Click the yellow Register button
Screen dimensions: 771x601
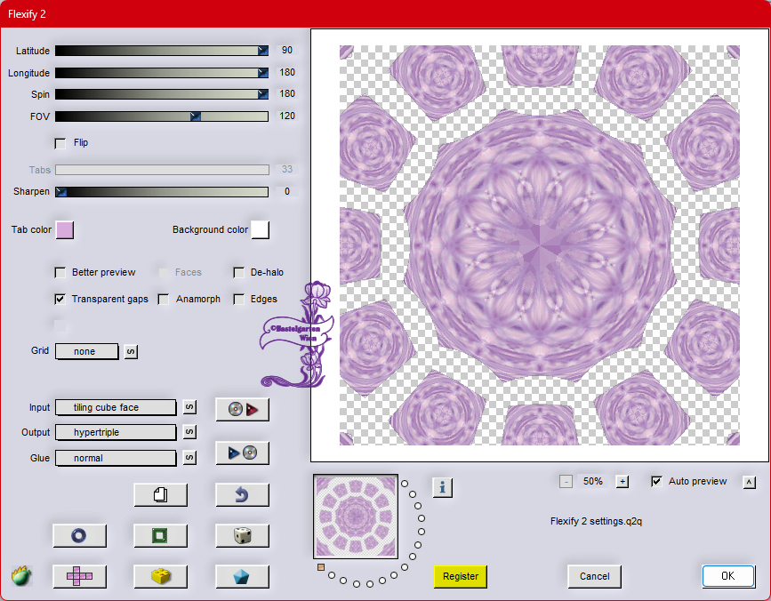tap(461, 576)
